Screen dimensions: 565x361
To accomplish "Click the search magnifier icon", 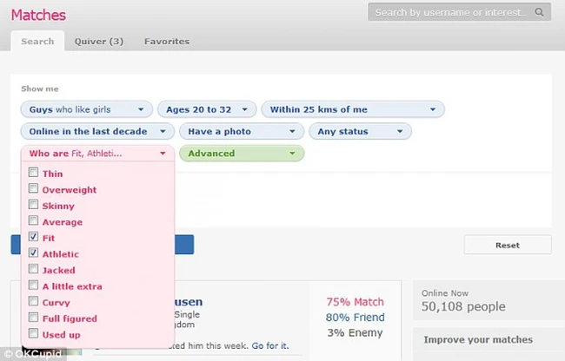I will [x=540, y=13].
